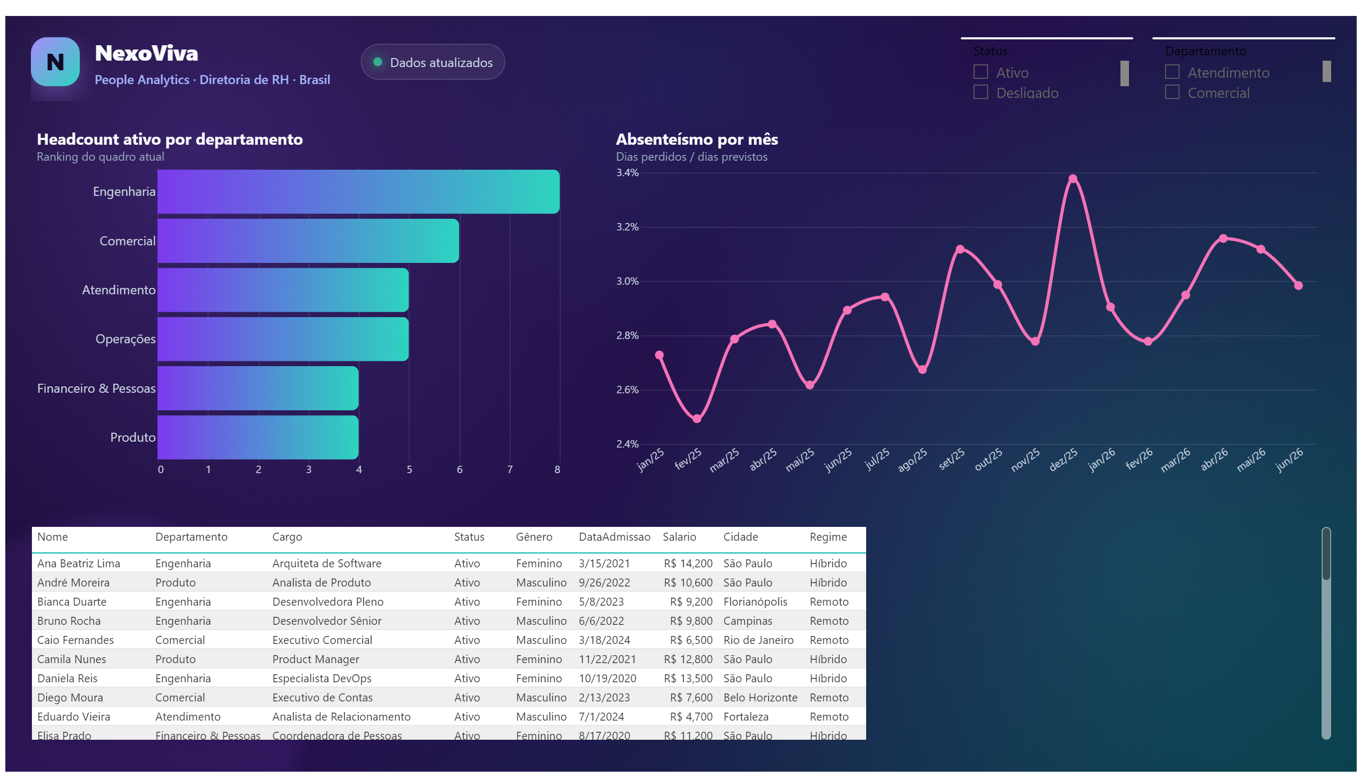Click the fev/25 lowest data point
This screenshot has height=777, width=1362.
697,419
